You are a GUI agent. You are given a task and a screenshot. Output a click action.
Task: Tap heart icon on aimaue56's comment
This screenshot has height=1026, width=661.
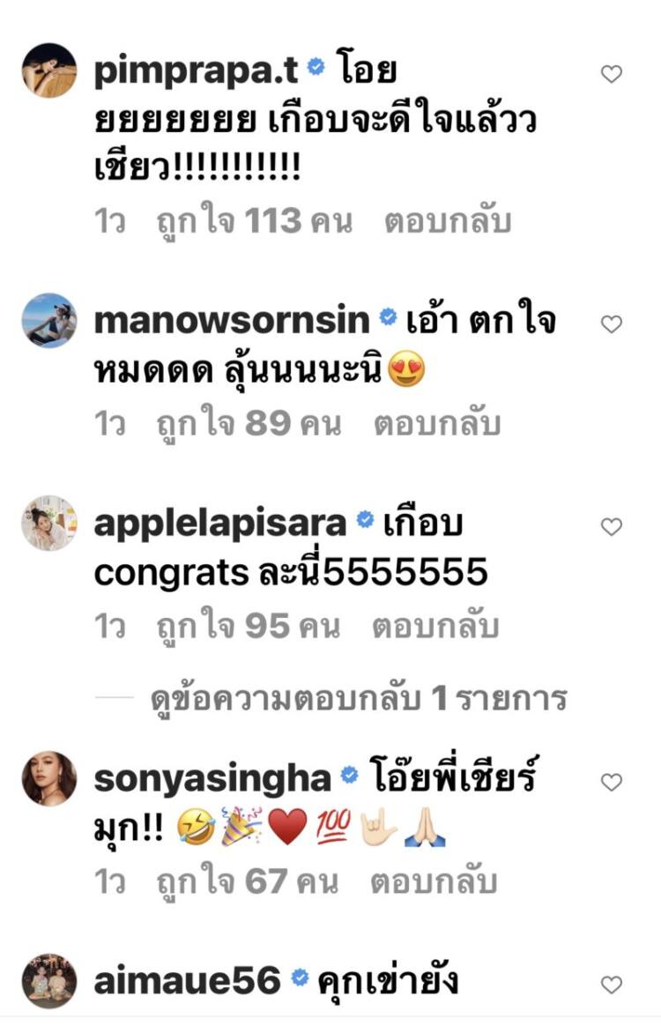pyautogui.click(x=611, y=985)
